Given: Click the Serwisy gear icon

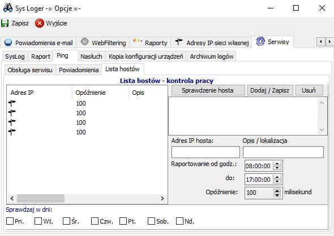Looking at the screenshot, I should click(x=260, y=41).
